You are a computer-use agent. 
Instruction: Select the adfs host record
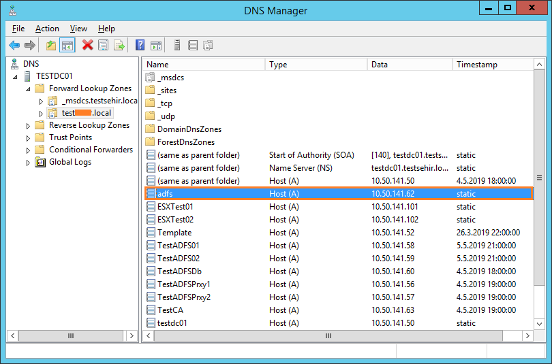pos(339,194)
